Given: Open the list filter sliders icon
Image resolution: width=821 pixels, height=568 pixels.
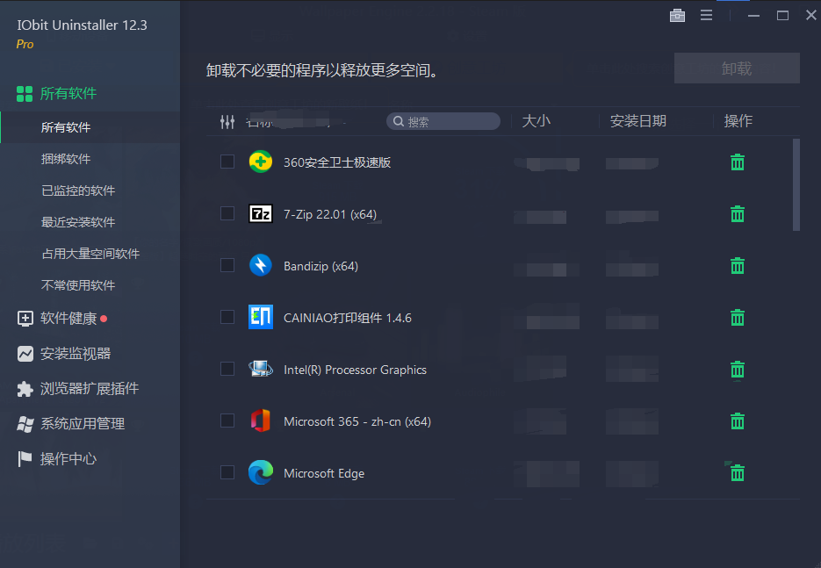Looking at the screenshot, I should pyautogui.click(x=227, y=122).
